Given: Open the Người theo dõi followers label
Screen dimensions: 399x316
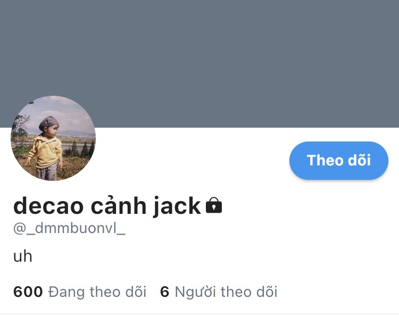Looking at the screenshot, I should coord(226,292).
